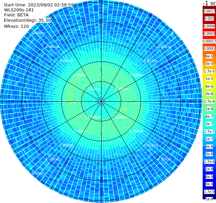Image resolution: width=216 pixels, height=203 pixels.
Task: Select the 1e-9 colorbar bottom value
Action: pyautogui.click(x=209, y=199)
